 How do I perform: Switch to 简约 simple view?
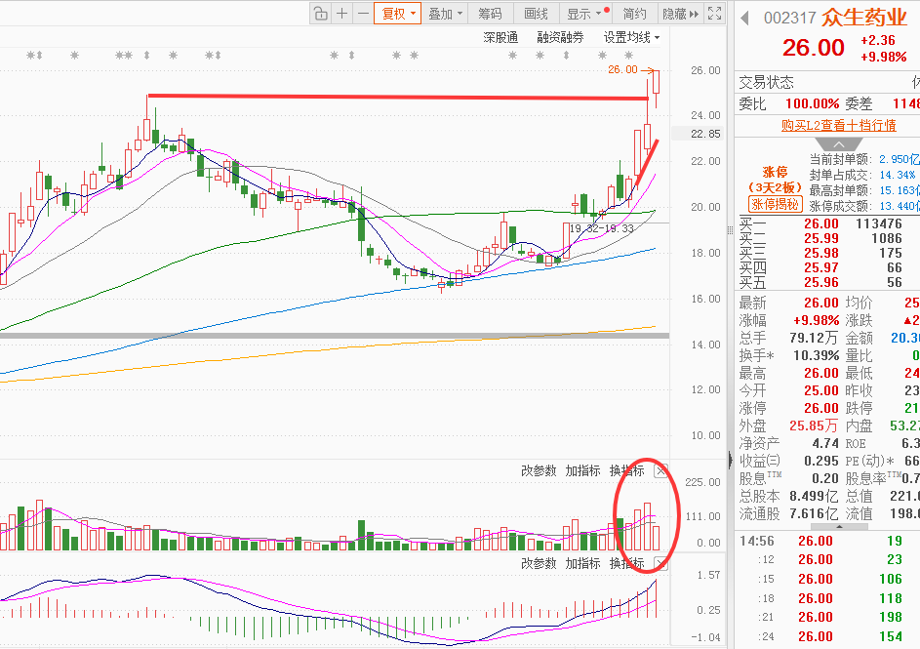click(x=634, y=14)
